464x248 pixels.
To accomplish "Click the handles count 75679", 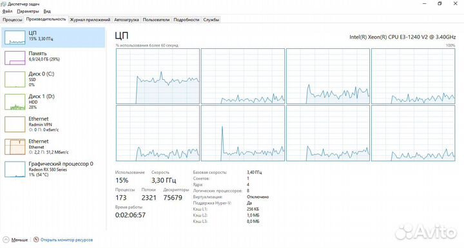I will tap(173, 198).
